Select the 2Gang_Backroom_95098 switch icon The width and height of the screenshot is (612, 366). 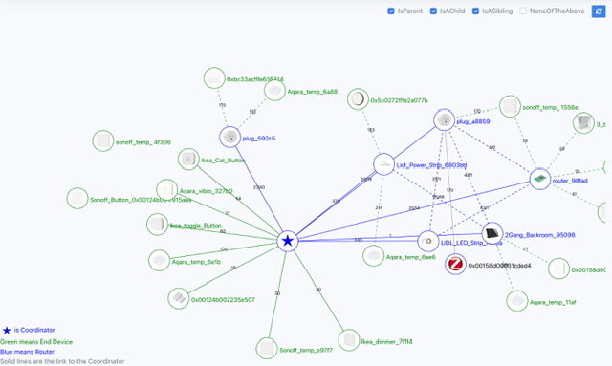click(492, 233)
